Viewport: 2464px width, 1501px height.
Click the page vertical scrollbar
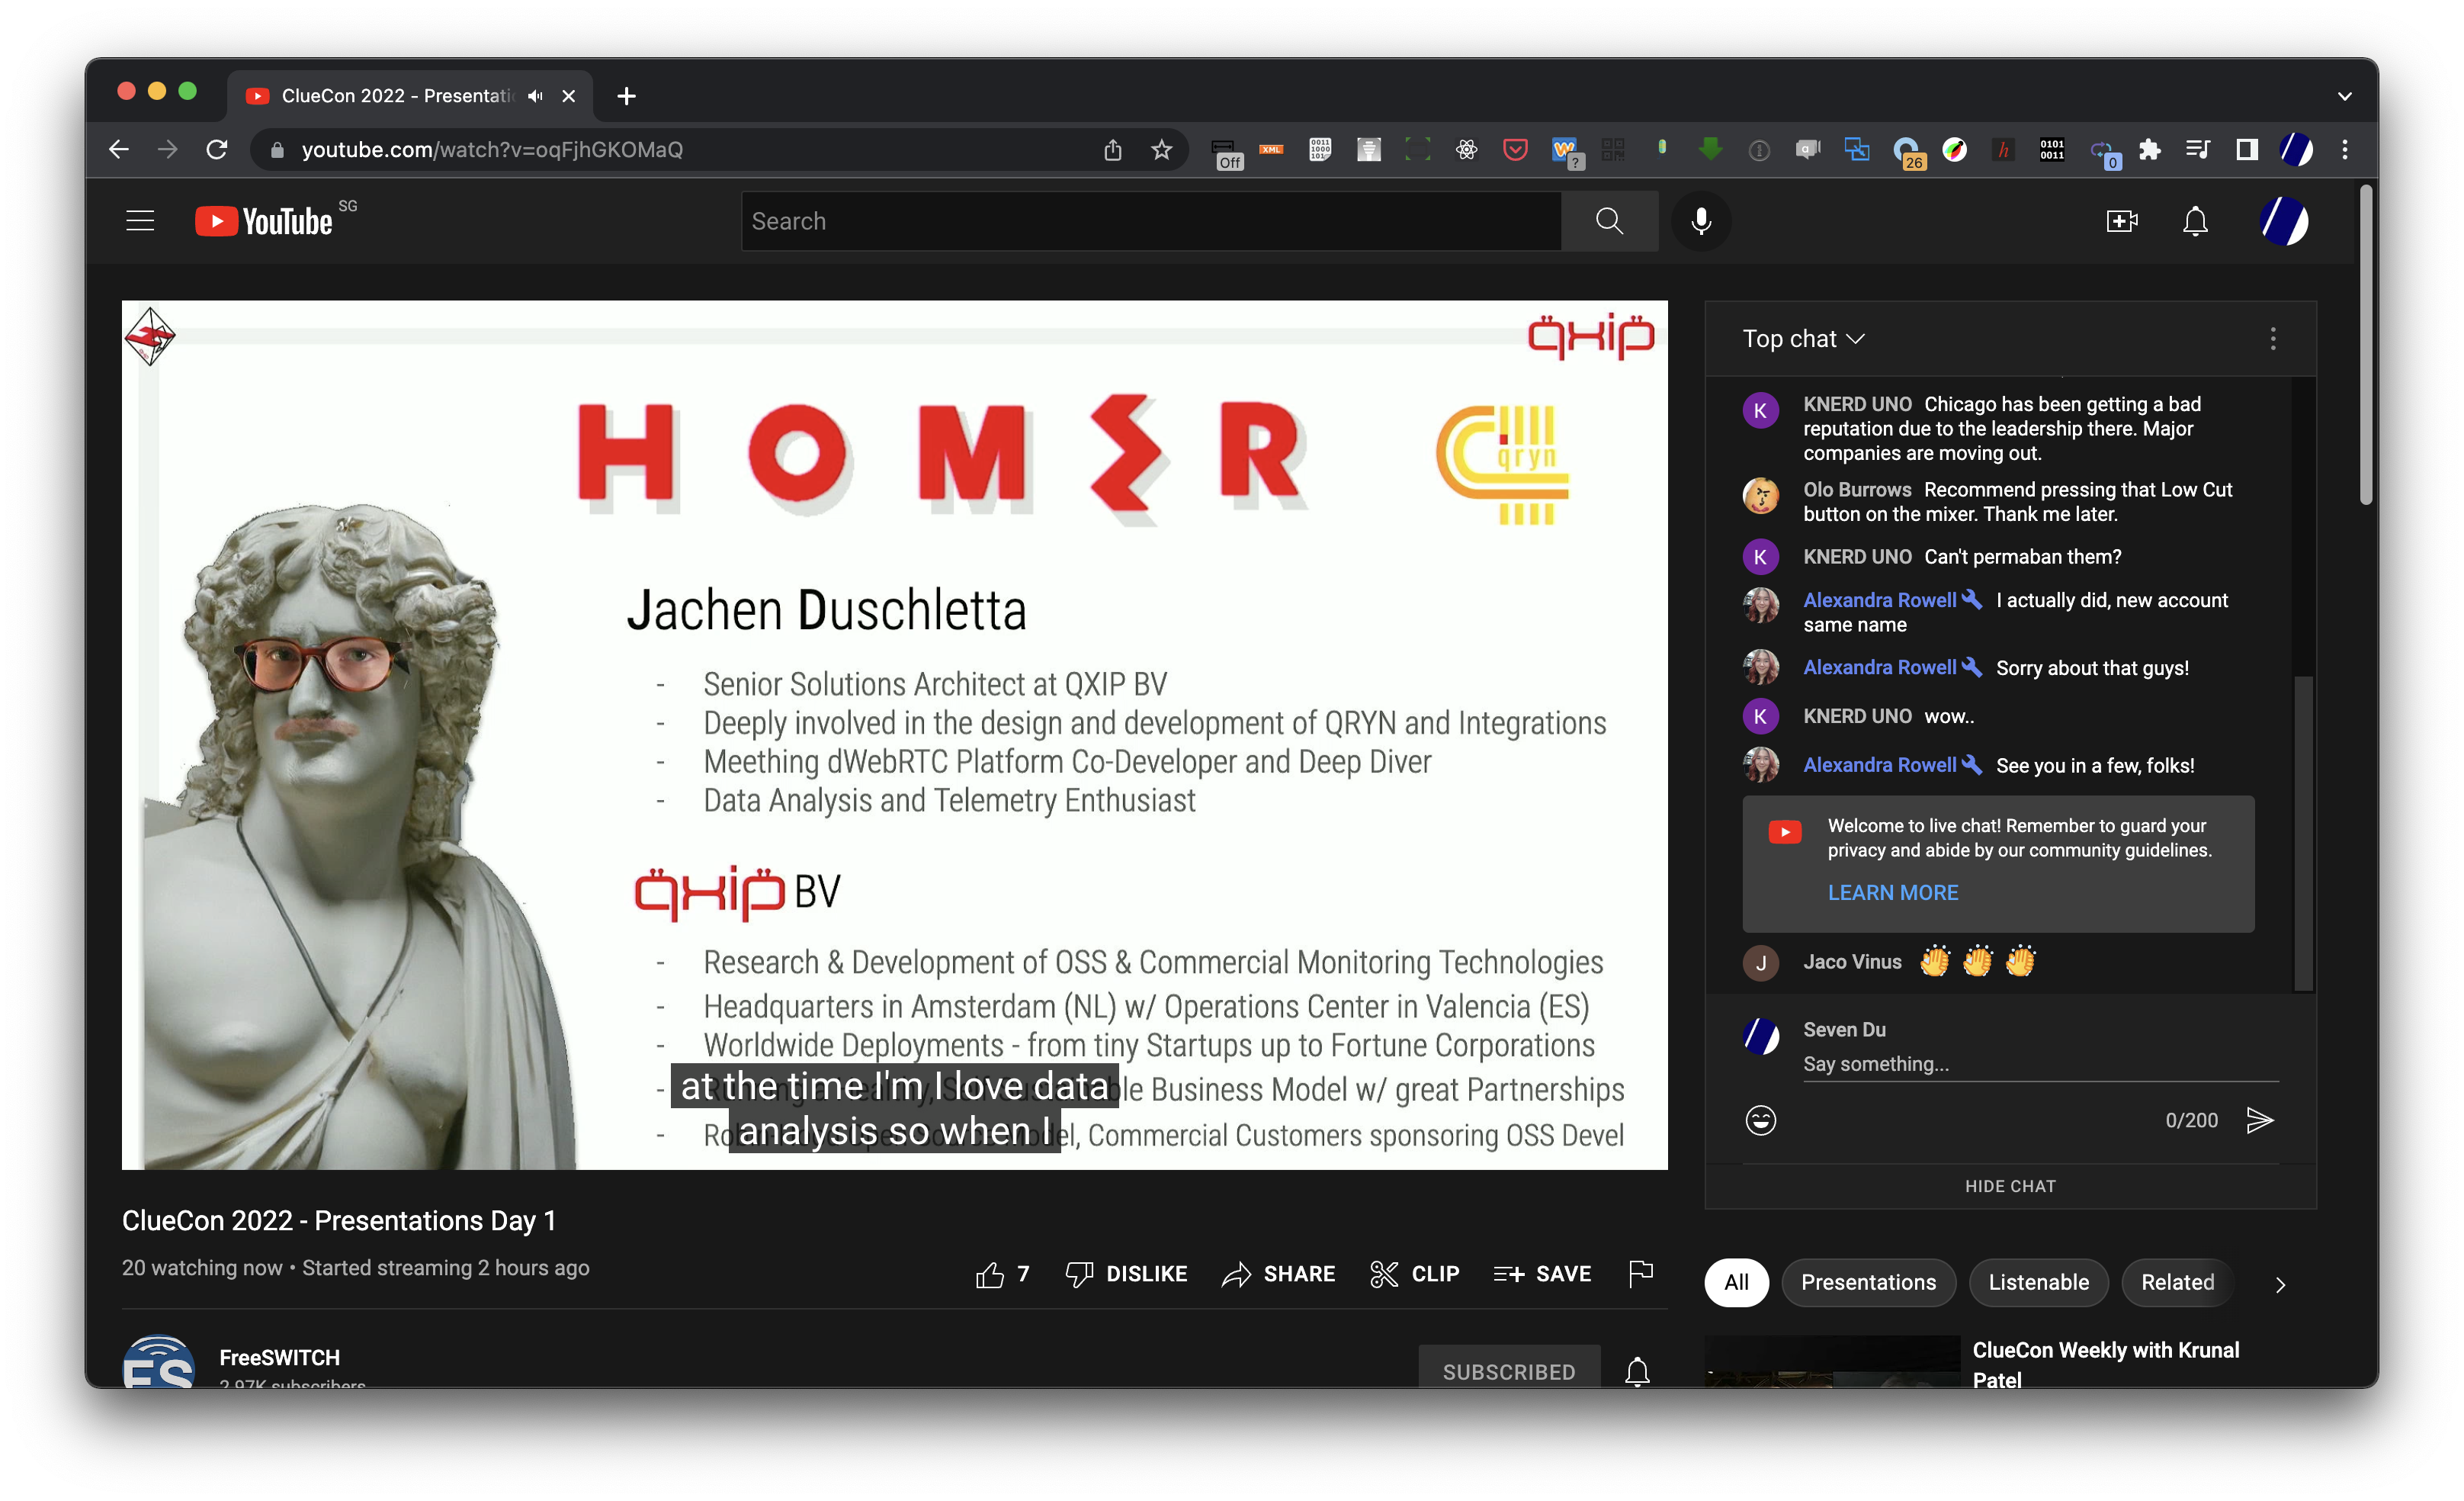2366,346
